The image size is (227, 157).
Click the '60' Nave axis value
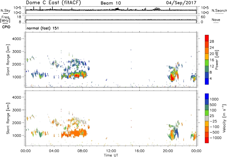click(203, 17)
